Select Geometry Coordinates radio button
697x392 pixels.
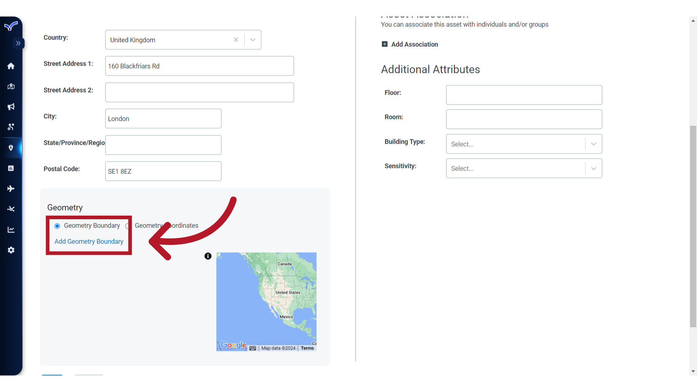coord(128,225)
